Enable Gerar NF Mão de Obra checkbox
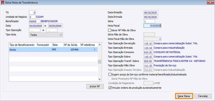215x101 pixels. tap(109, 30)
